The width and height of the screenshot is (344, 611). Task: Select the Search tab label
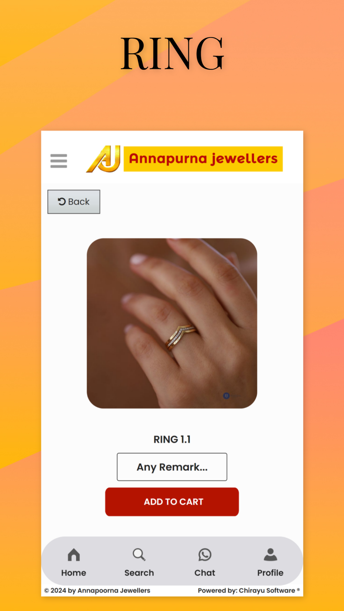point(139,573)
